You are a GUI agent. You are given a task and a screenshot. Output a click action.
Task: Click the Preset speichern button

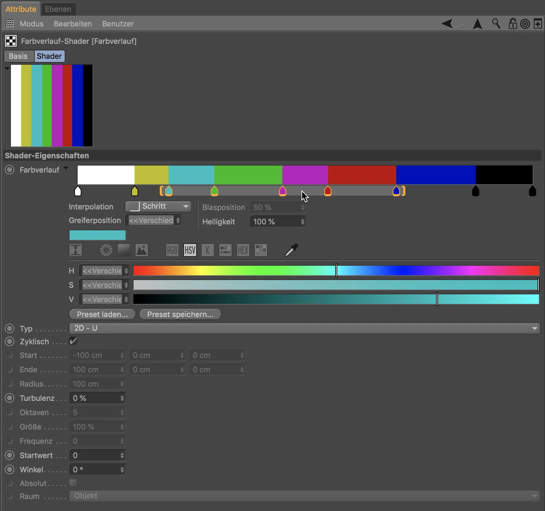coord(180,314)
